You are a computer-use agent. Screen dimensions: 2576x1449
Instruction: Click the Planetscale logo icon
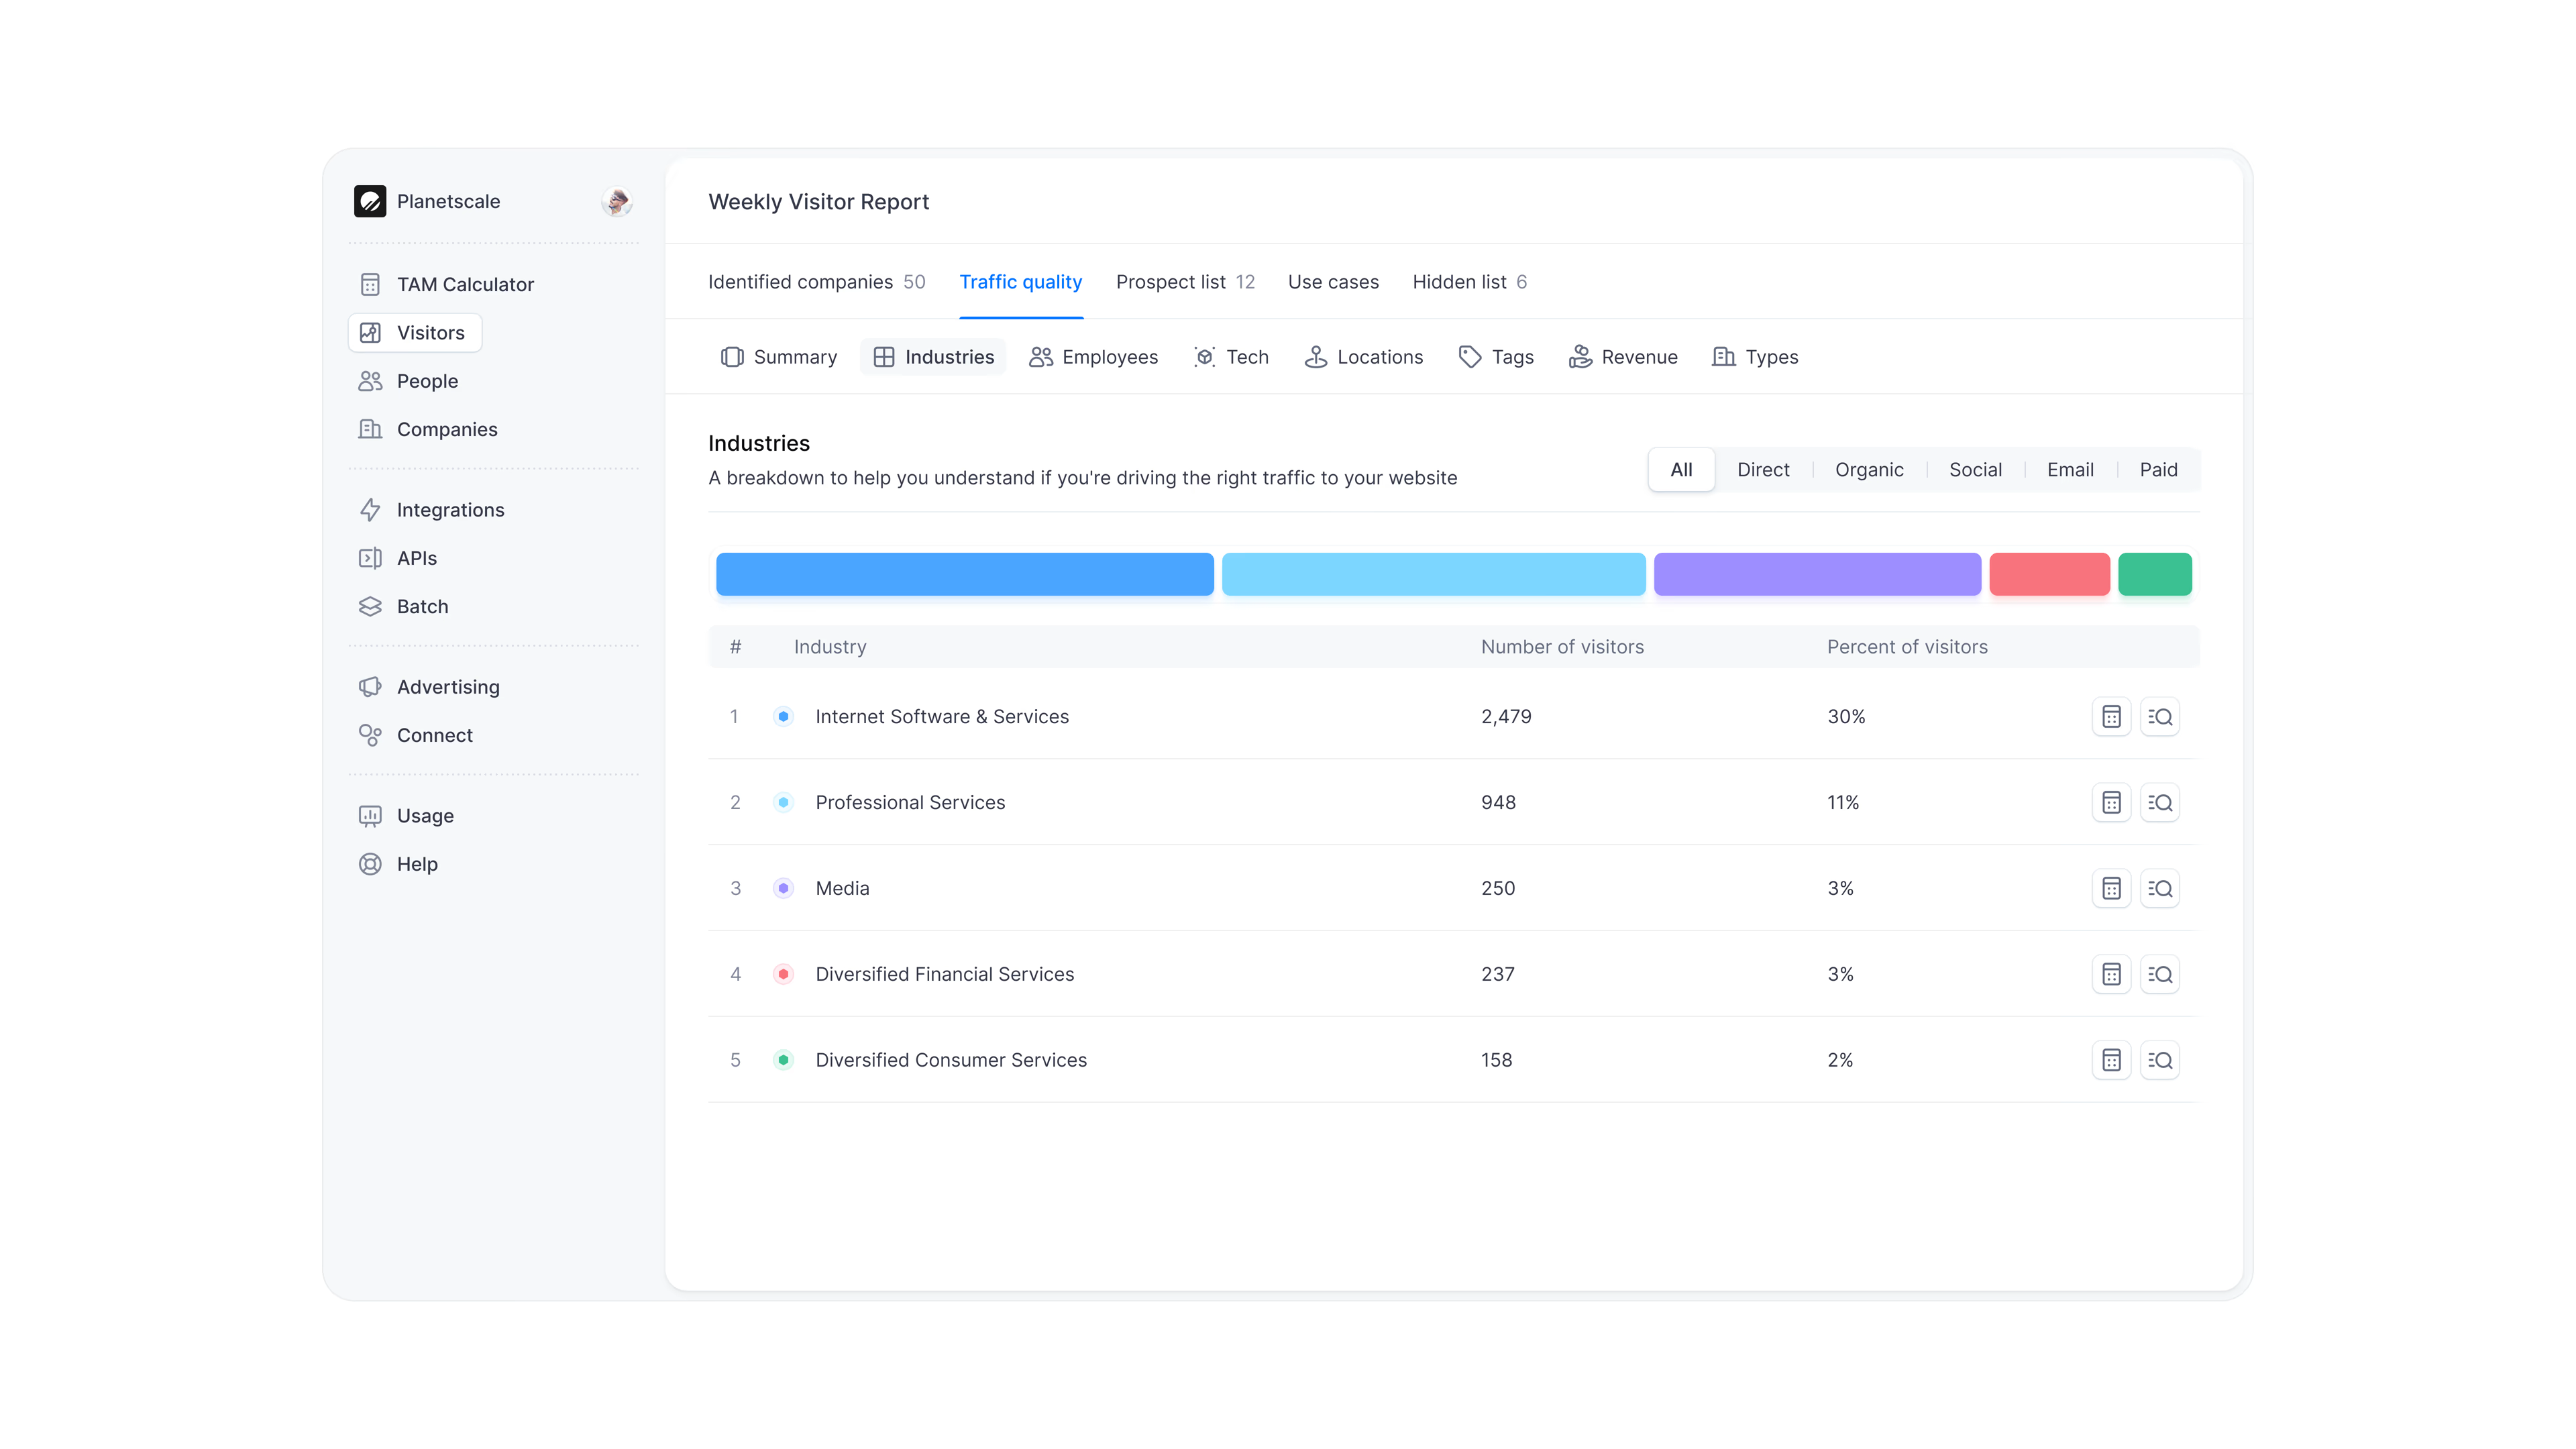pyautogui.click(x=370, y=201)
